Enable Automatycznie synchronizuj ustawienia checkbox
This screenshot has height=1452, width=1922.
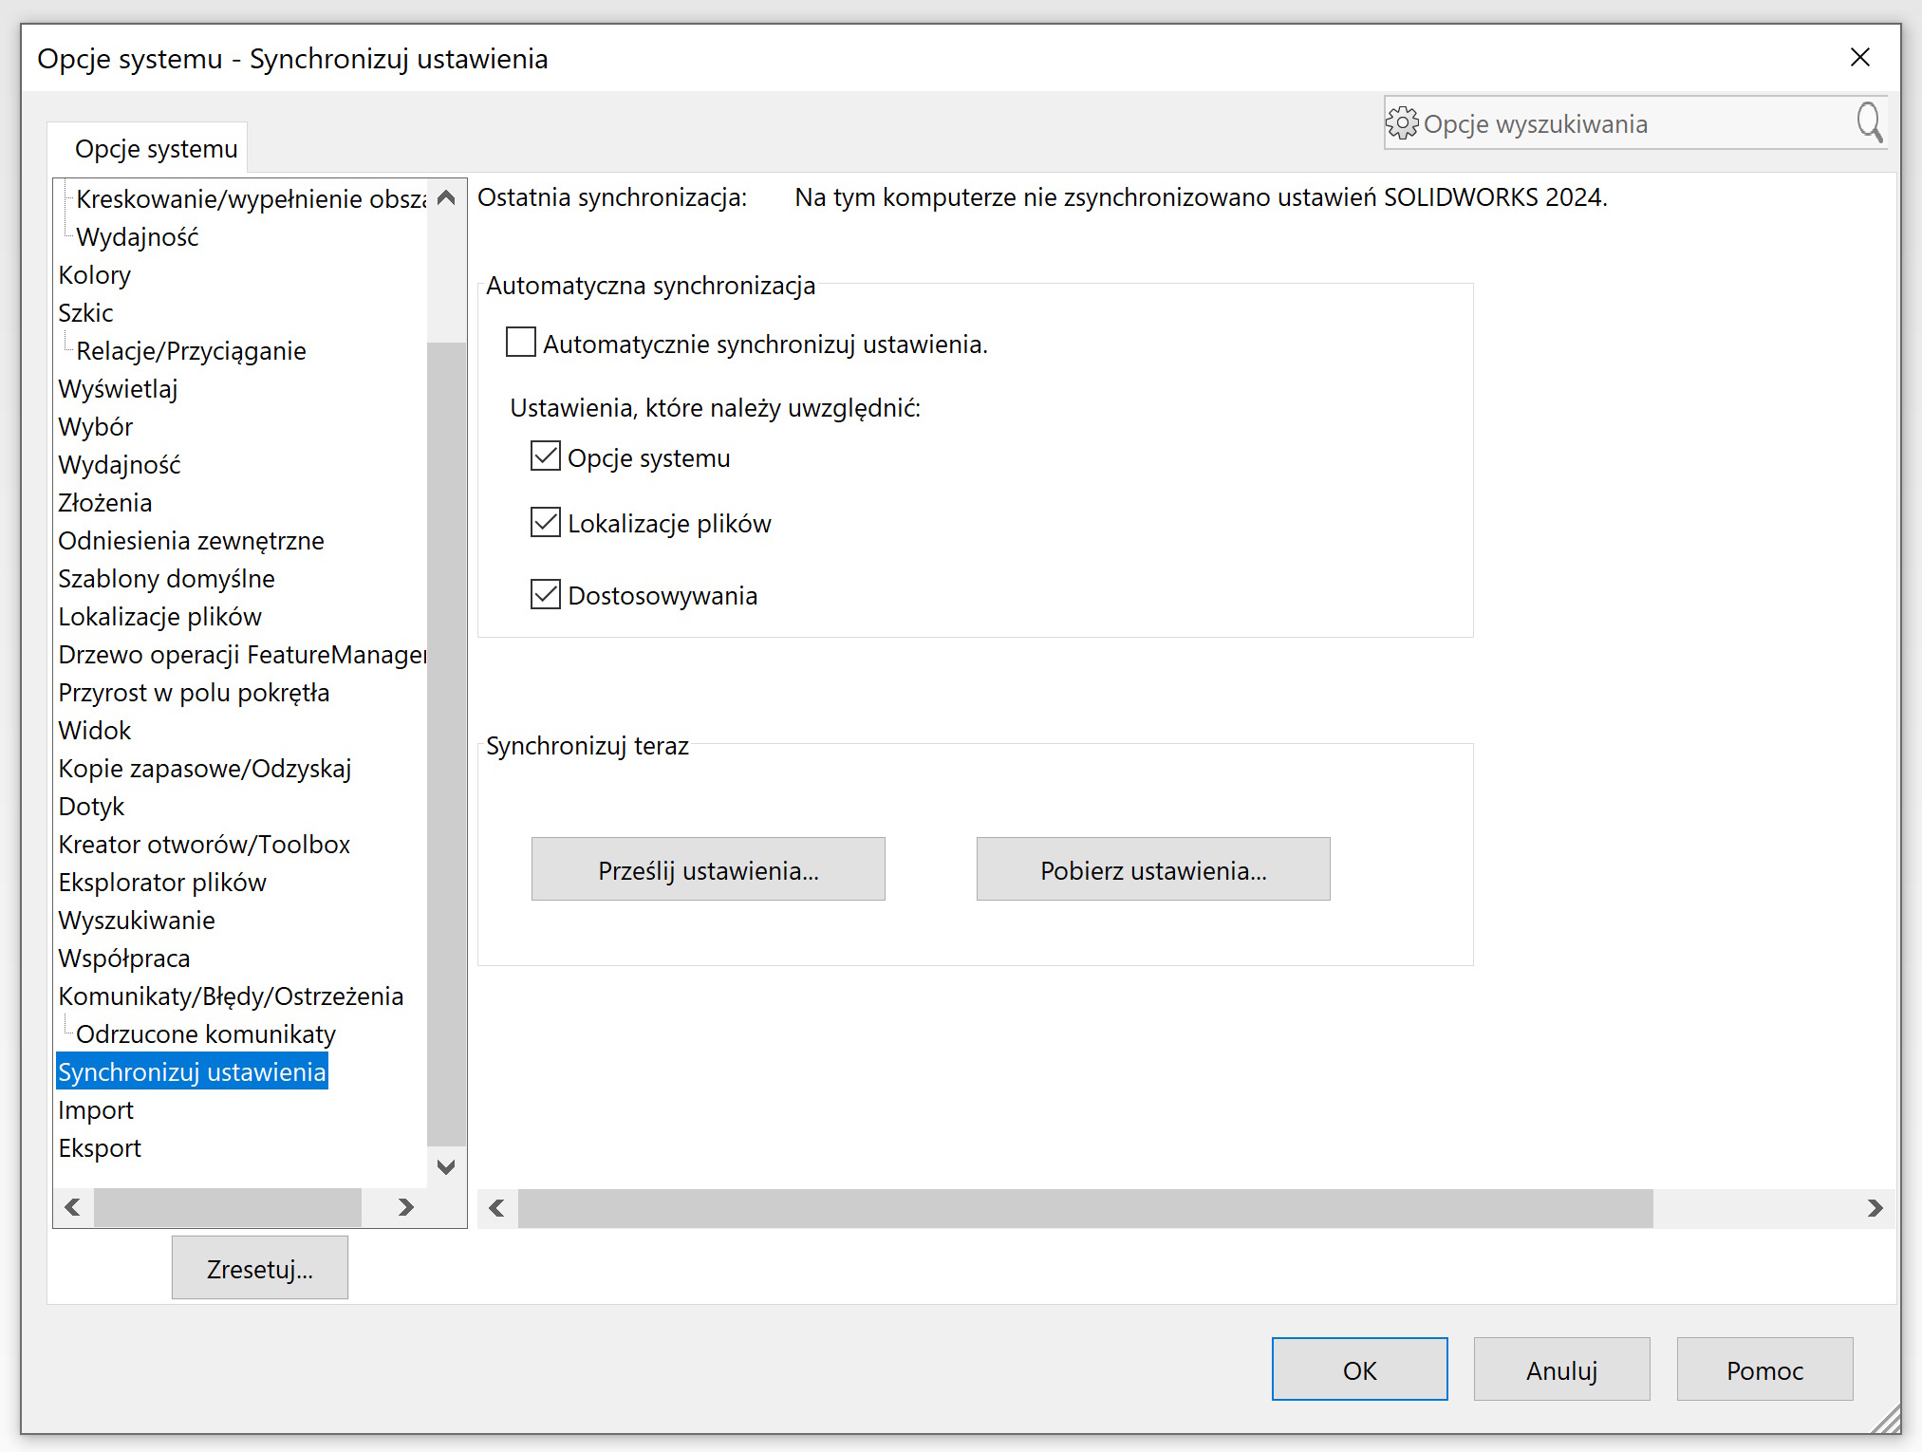[x=521, y=343]
